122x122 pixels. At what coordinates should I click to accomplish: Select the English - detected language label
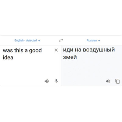tap(26, 41)
